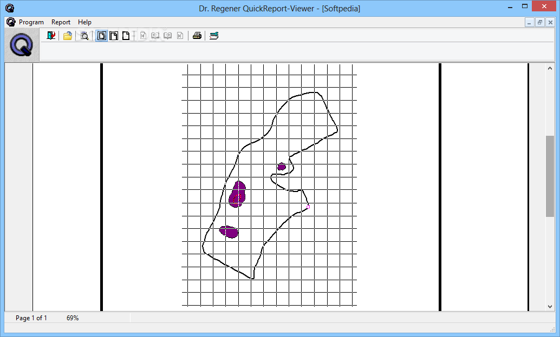
Task: Minimize the inner Softpedia document window
Action: point(529,22)
